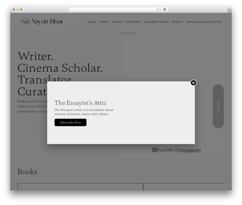The width and height of the screenshot is (242, 205).
Task: Click the NB circular logo
Action: [x=25, y=22]
